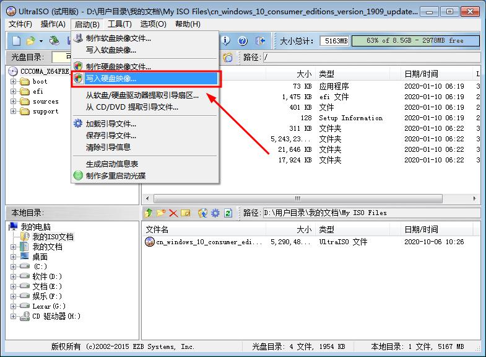Click the disc capacity bar showing 63% of 8.5GB
Screen dimensions: 486x357
[415, 41]
